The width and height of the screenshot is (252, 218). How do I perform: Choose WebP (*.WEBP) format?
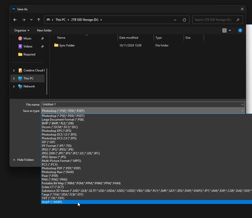pos(147,202)
